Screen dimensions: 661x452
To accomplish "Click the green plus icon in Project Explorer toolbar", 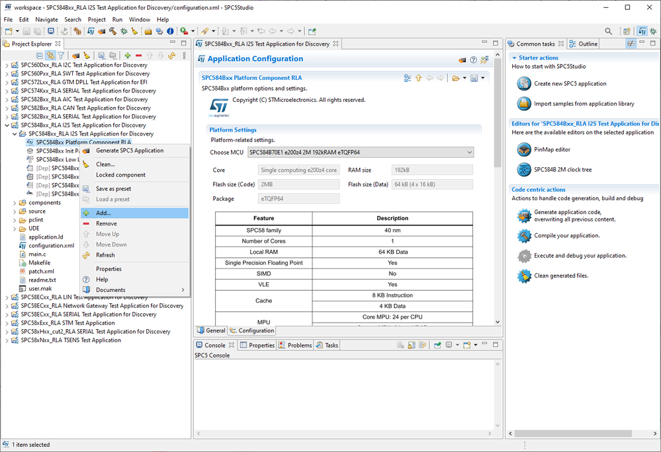I will pos(127,56).
